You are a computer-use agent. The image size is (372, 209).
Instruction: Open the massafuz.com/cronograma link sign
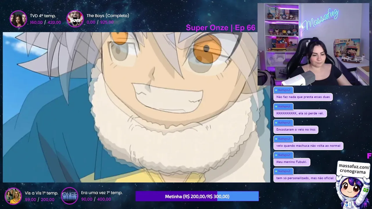point(354,169)
